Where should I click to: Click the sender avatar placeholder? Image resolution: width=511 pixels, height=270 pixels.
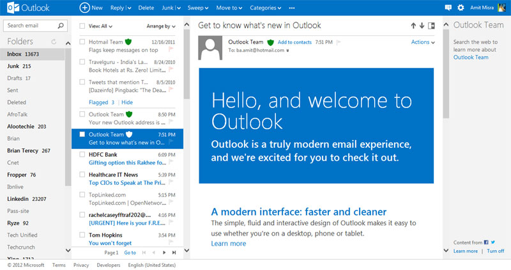coord(210,48)
